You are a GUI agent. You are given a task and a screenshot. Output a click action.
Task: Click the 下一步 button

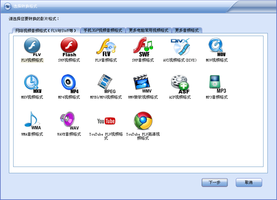(214, 182)
